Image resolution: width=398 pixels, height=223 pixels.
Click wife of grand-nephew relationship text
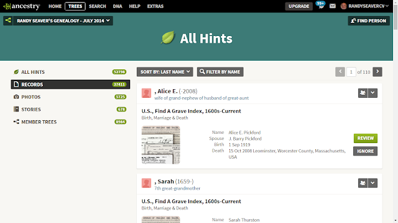[x=201, y=98]
